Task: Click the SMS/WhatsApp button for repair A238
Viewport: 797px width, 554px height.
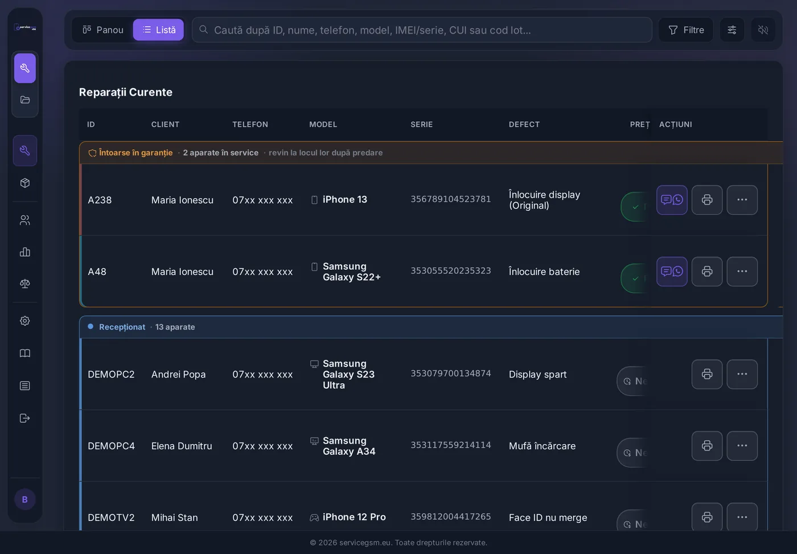Action: click(x=672, y=200)
